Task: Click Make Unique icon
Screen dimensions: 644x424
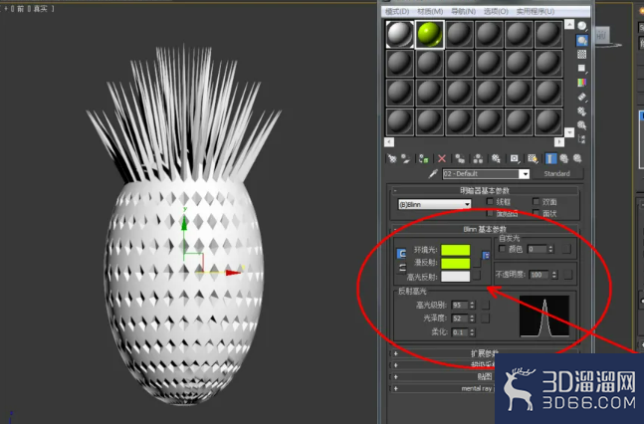Action: coord(478,158)
